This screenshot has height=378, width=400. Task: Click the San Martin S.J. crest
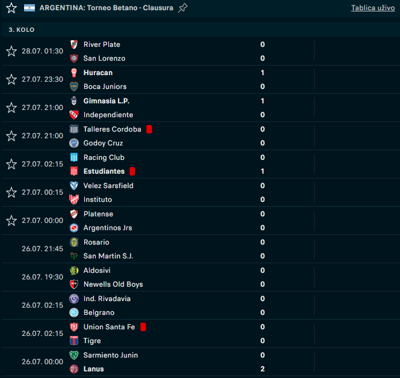[74, 256]
